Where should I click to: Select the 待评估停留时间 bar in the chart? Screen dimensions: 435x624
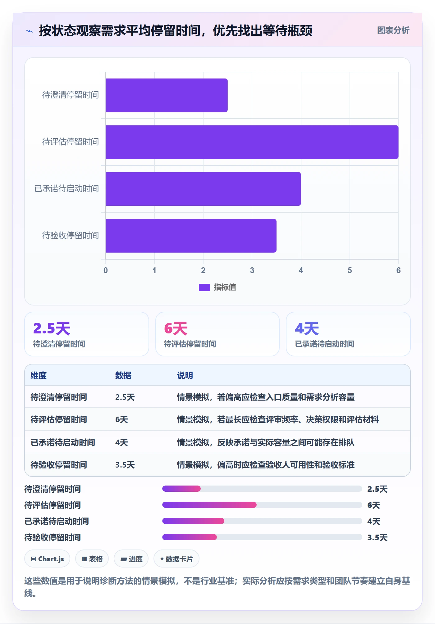252,142
